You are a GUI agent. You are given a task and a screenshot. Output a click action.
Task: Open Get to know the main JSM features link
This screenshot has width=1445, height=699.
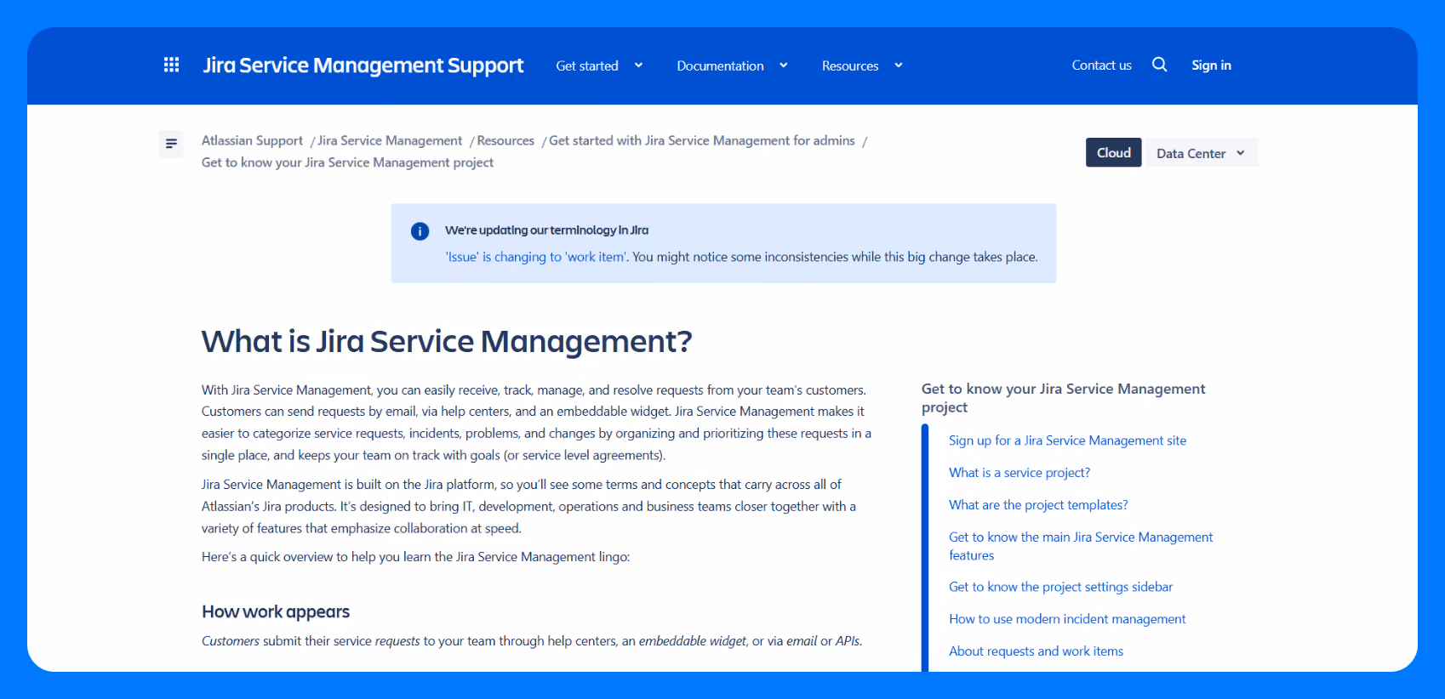[x=1081, y=546]
